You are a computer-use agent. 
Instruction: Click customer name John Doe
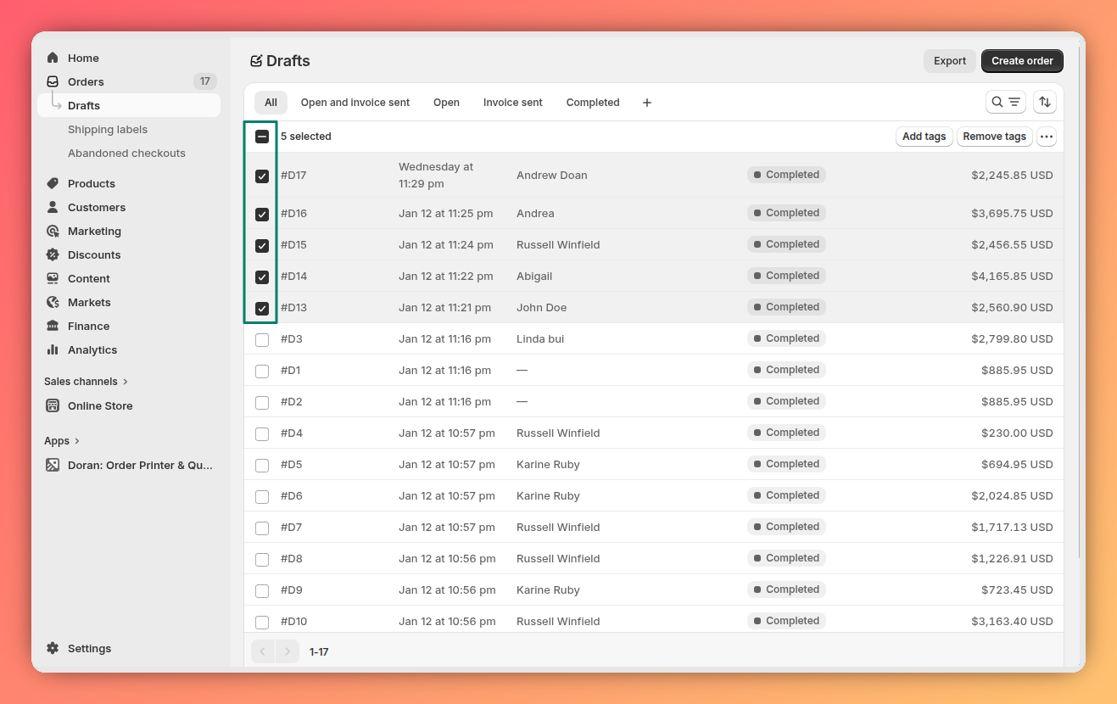point(541,307)
